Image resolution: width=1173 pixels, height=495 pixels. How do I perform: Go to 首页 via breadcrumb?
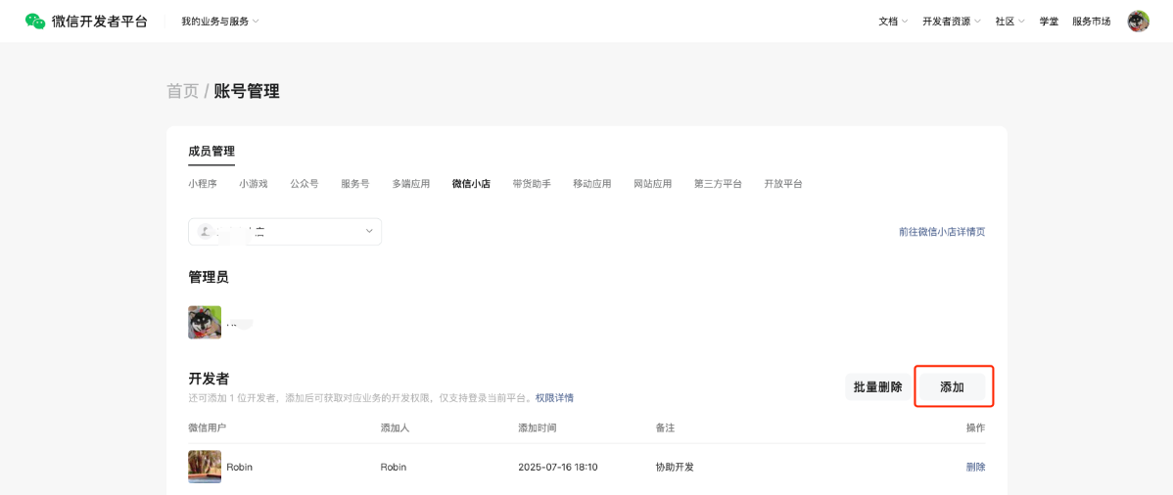pyautogui.click(x=182, y=91)
